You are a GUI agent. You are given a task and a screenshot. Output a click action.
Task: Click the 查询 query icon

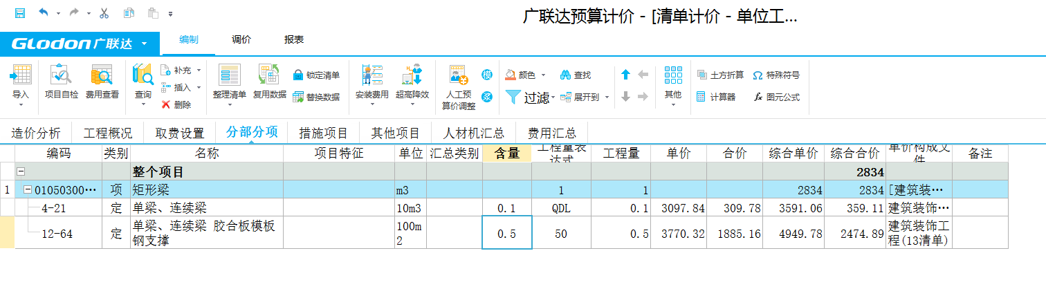tap(143, 75)
